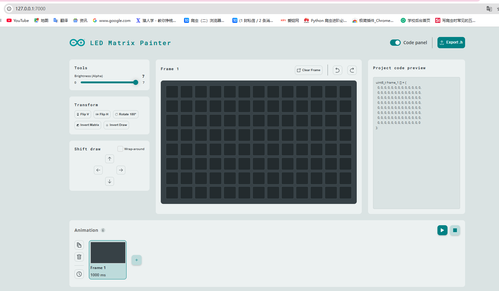Screen dimensions: 499x291
Task: Light the bottom-right LED cell in the matrix
Action: pyautogui.click(x=345, y=193)
